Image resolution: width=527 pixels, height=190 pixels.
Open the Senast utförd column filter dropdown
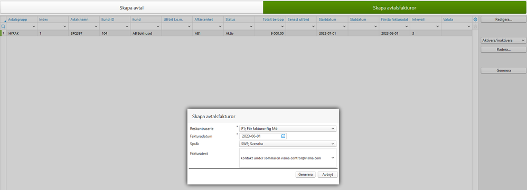click(x=313, y=26)
